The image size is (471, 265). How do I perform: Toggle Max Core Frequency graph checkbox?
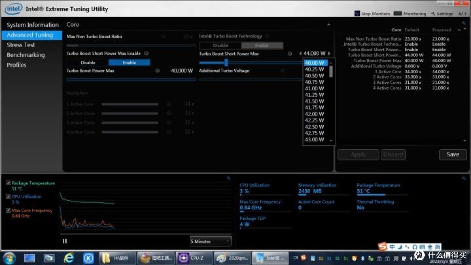[x=8, y=211]
